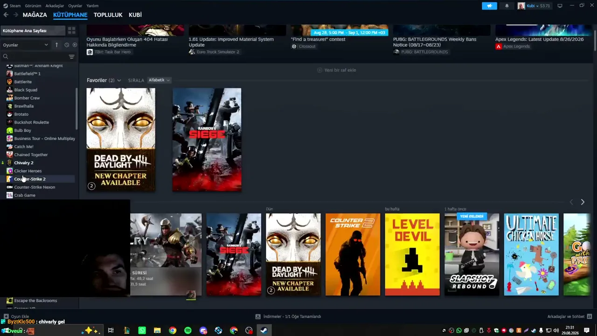Open Big Picture mode monitor icon

[560, 6]
